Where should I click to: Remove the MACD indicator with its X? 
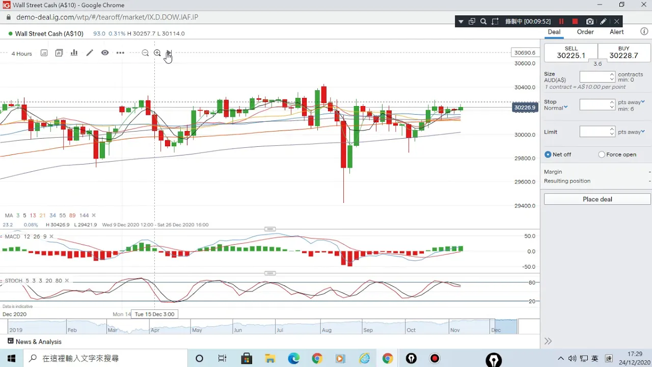pos(51,237)
